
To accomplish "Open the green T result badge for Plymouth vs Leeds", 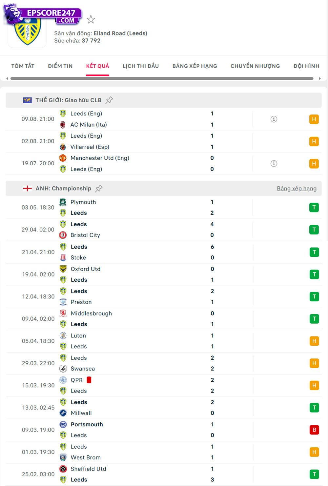I will (314, 207).
